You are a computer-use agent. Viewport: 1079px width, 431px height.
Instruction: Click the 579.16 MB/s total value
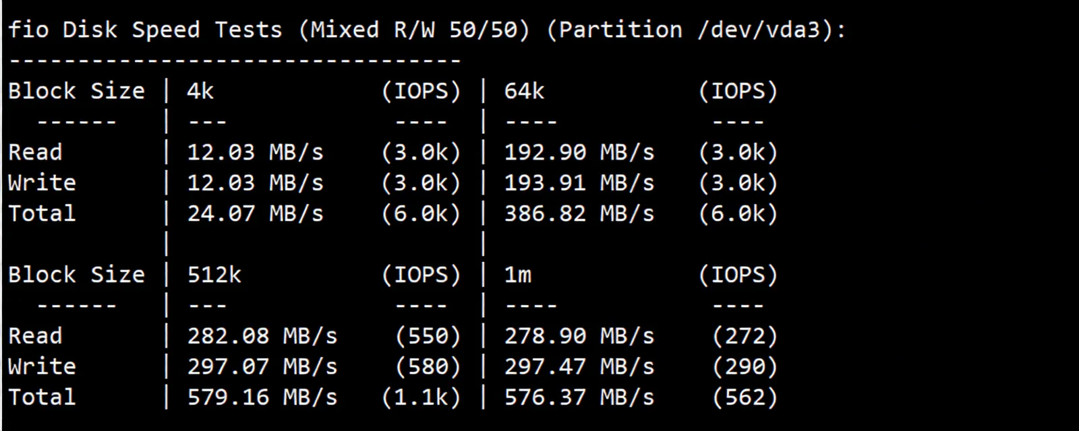coord(262,397)
